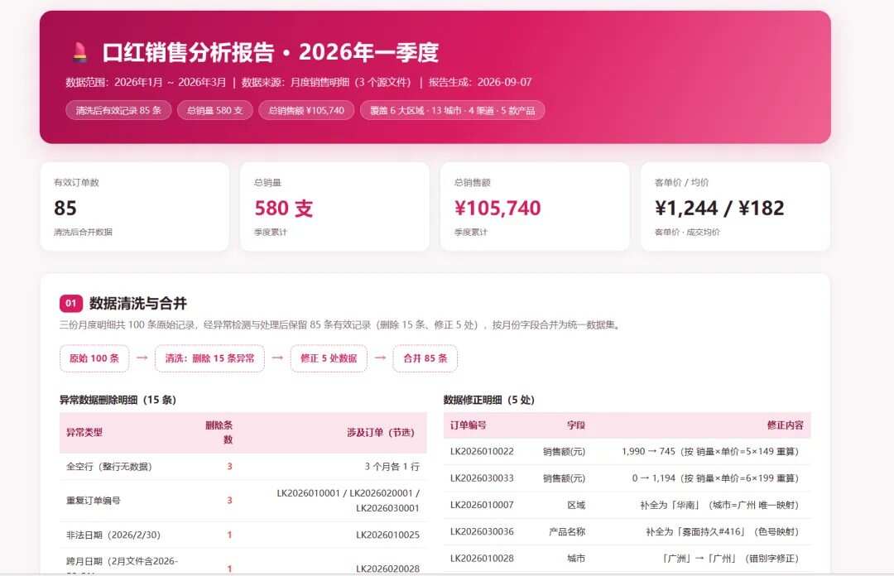This screenshot has height=576, width=894.
Task: Click the 1,990 → 745 correction cell
Action: click(x=710, y=452)
